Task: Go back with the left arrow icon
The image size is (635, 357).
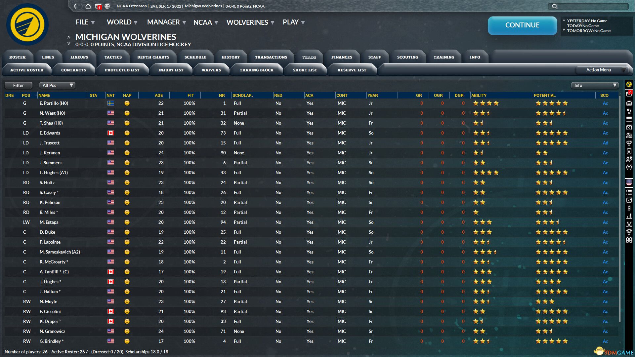Action: 75,6
